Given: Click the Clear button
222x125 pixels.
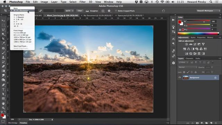Looking at the screenshot, I should 80,11.
